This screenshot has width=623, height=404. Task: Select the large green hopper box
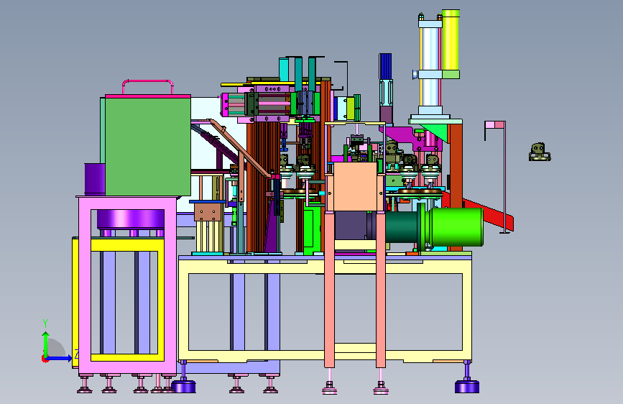(x=148, y=147)
